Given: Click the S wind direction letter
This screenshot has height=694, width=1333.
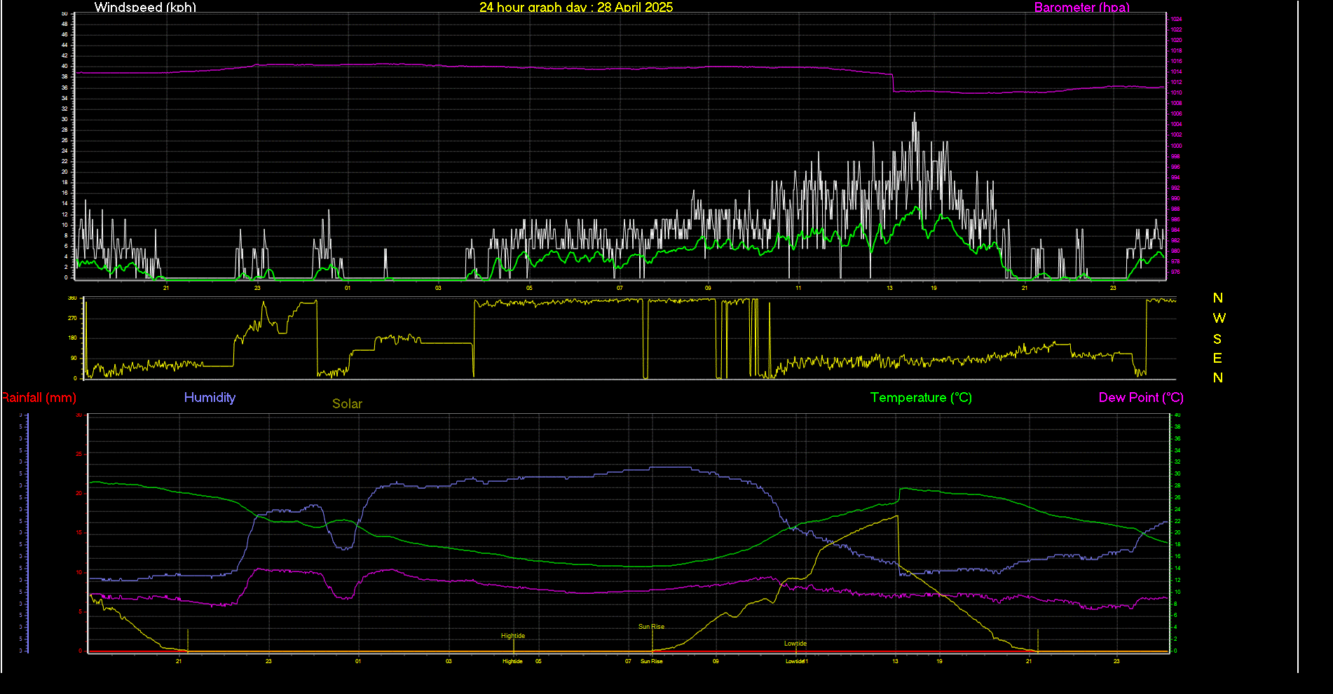Looking at the screenshot, I should (1217, 340).
